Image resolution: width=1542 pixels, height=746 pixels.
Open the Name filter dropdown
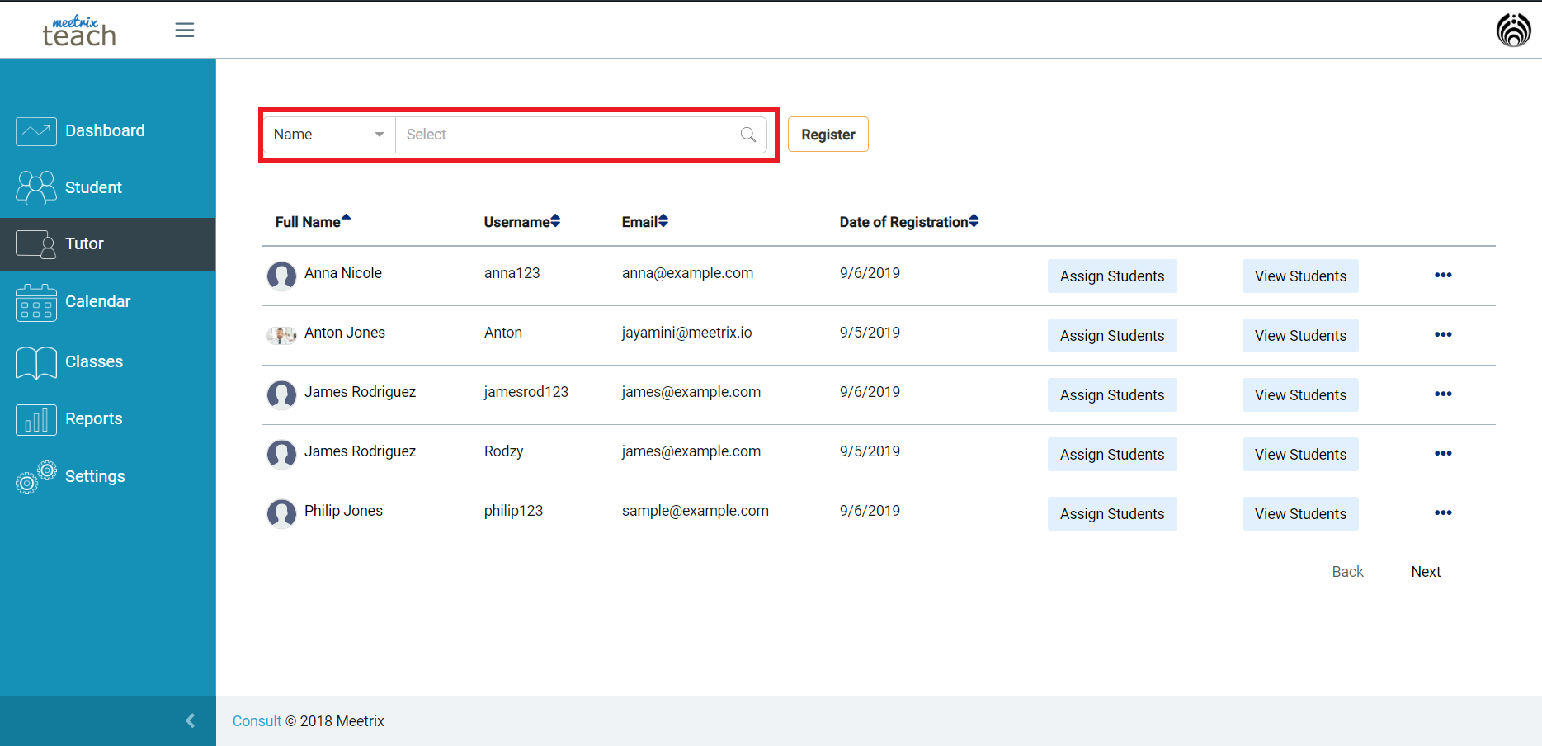click(x=329, y=135)
